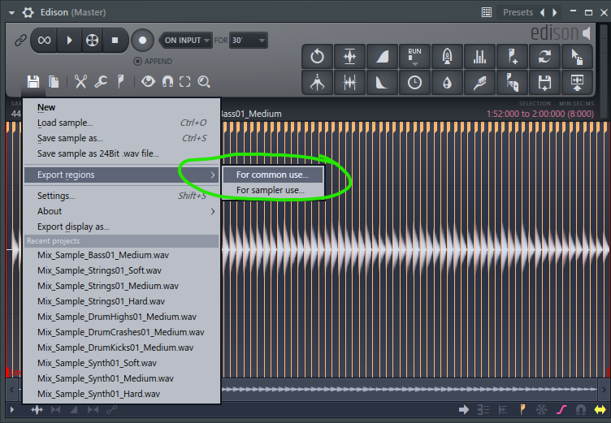Open the time stretch clock icon
This screenshot has width=611, height=423.
point(414,82)
